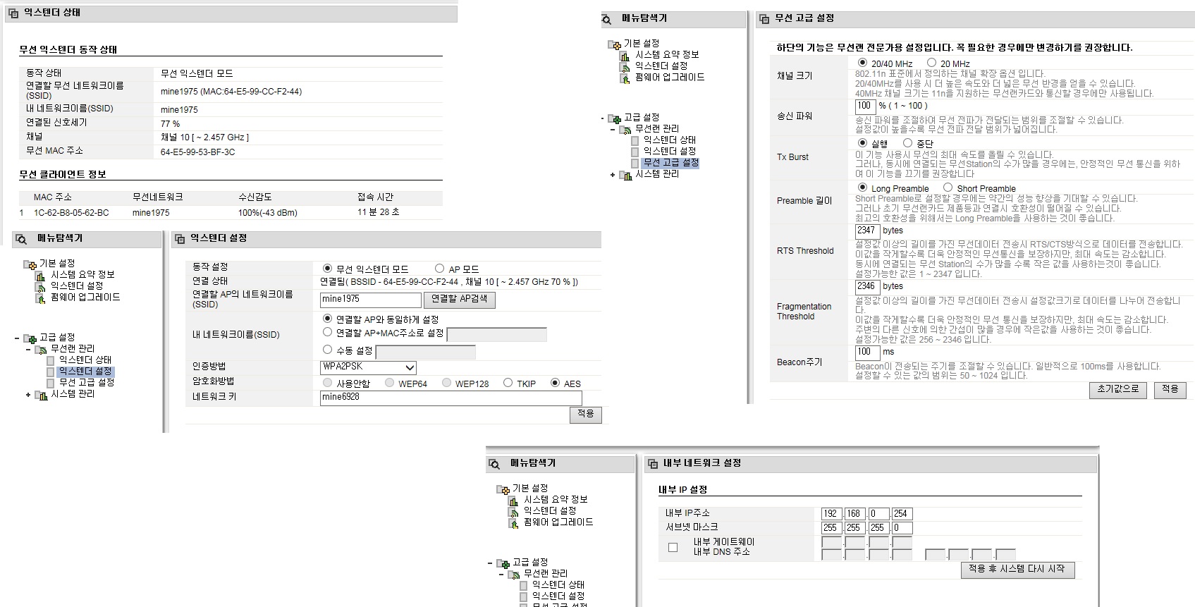
Task: Select the AP 모드 radio button
Action: click(x=439, y=269)
